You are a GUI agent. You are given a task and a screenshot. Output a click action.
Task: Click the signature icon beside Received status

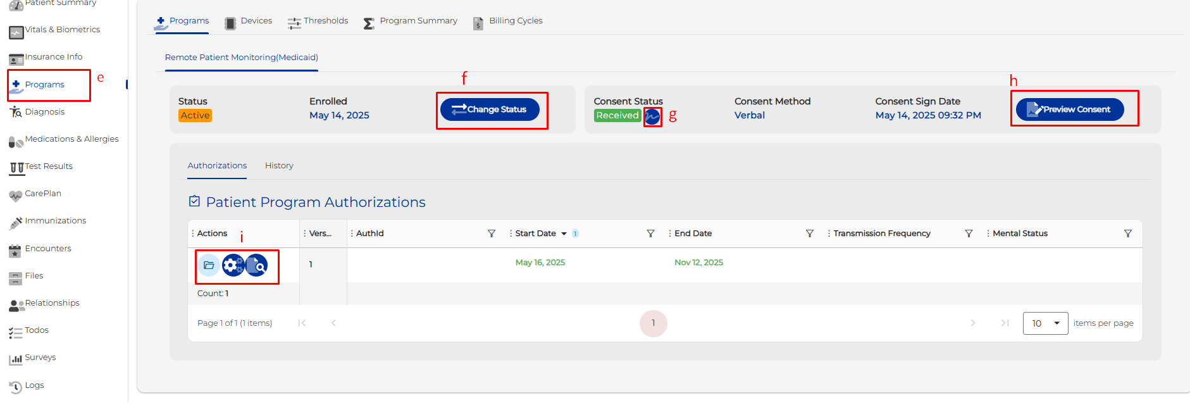point(652,116)
